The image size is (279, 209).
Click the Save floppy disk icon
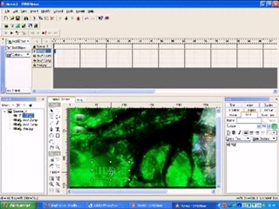[x=18, y=18]
